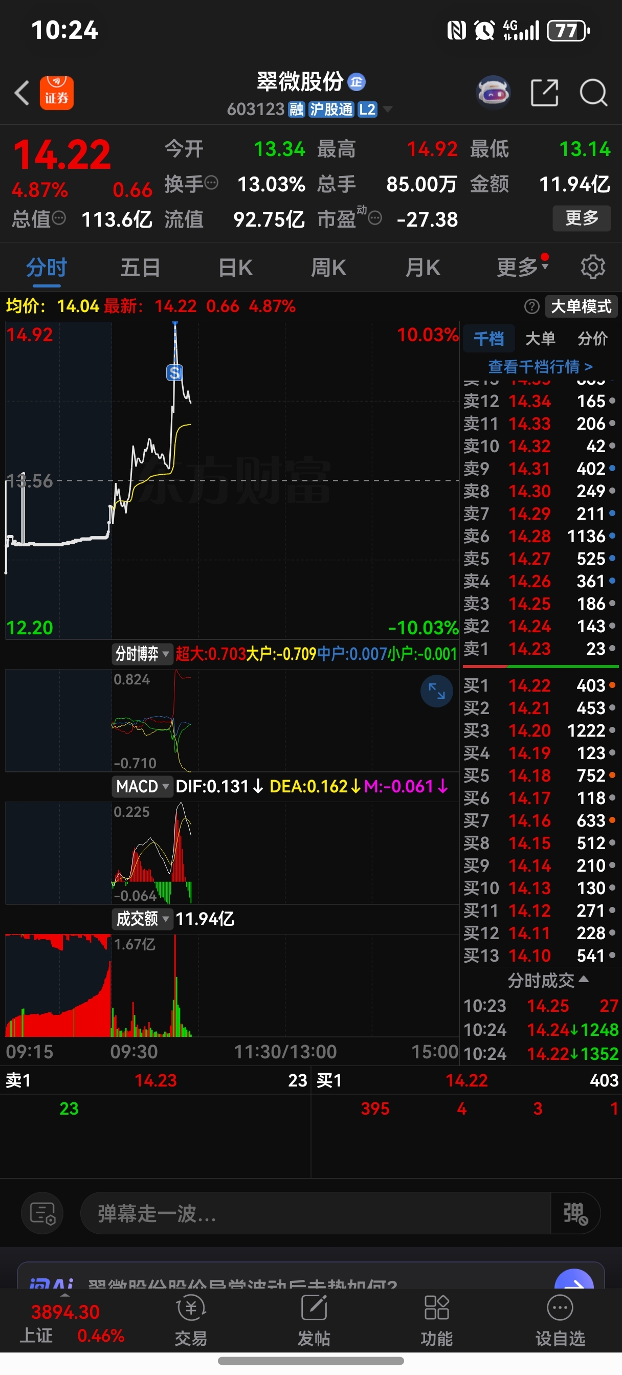The image size is (622, 1375).
Task: Tap the 弹幕走一波 input field
Action: (x=315, y=1213)
